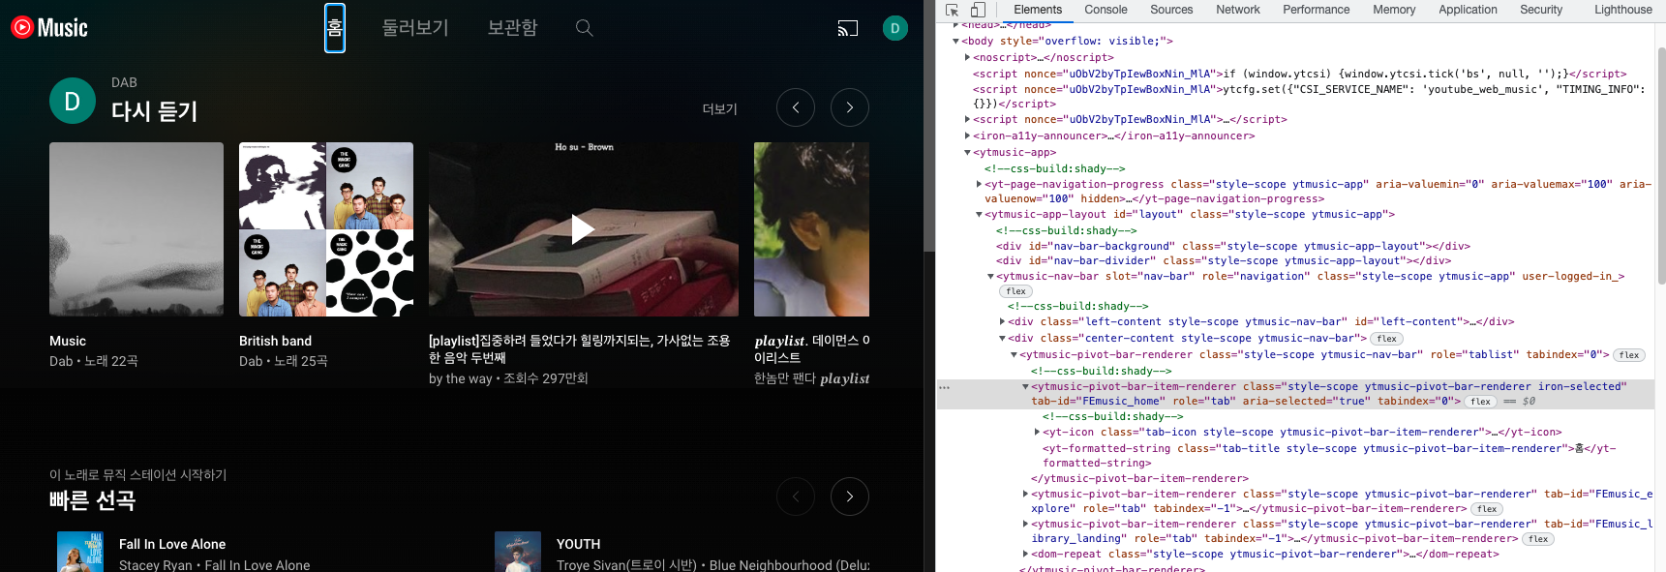Expand the yt-icon tab-icon node

[x=1037, y=432]
